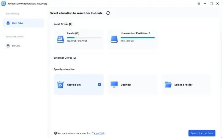
Task: Click the Data Recovery section label
Action: tap(13, 14)
